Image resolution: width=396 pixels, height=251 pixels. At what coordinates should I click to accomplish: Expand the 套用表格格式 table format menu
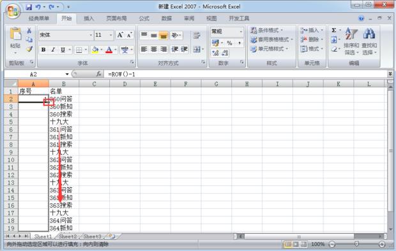[x=271, y=39]
